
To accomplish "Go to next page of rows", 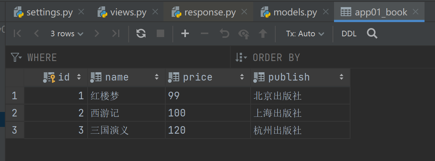I will click(x=97, y=34).
